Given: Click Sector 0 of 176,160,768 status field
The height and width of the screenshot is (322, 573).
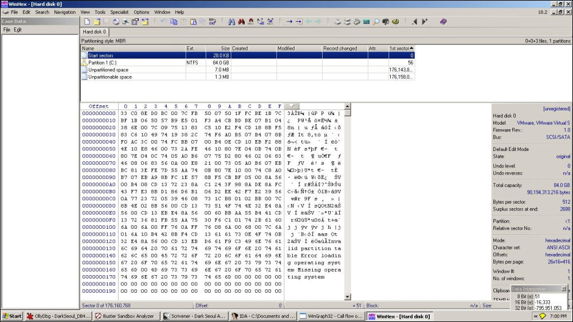Looking at the screenshot, I should (x=137, y=305).
